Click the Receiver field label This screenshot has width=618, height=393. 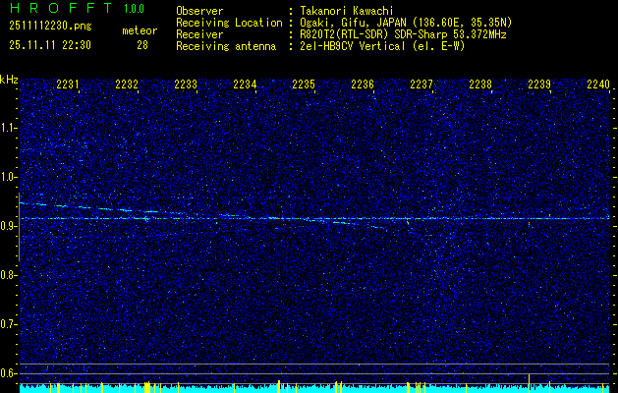click(x=199, y=34)
